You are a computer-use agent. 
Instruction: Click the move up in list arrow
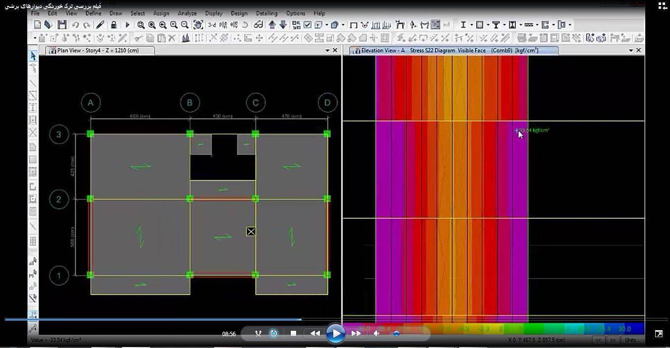click(272, 25)
